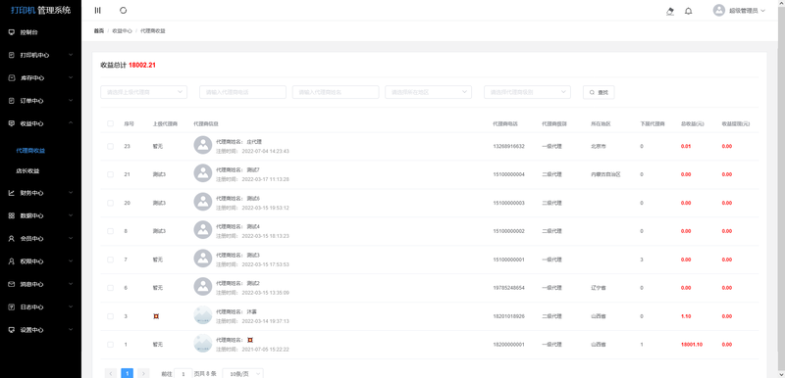Click page number 1 in pagination
This screenshot has width=785, height=378.
(x=128, y=373)
